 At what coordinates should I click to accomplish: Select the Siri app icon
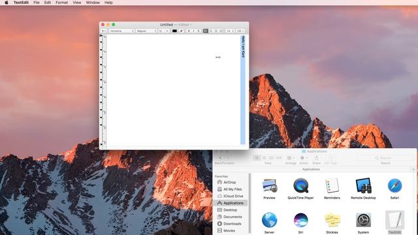coord(300,220)
